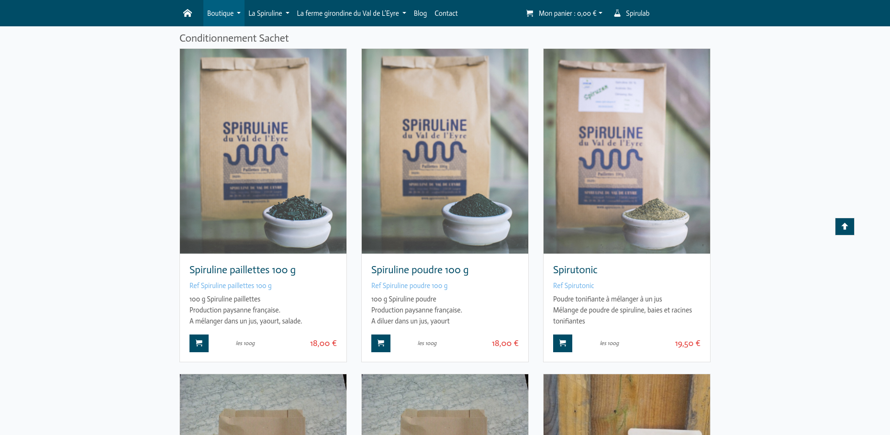Open the shopping cart icon next to Mon panier

[529, 13]
